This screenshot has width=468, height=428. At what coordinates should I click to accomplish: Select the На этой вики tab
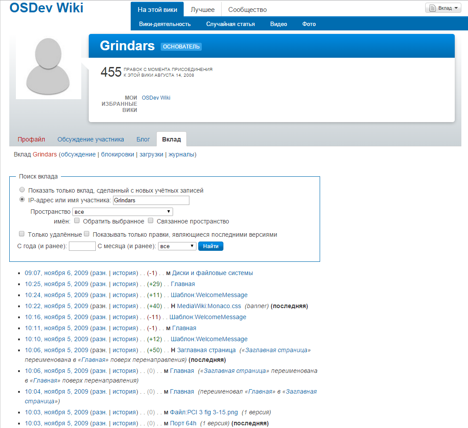tap(157, 10)
